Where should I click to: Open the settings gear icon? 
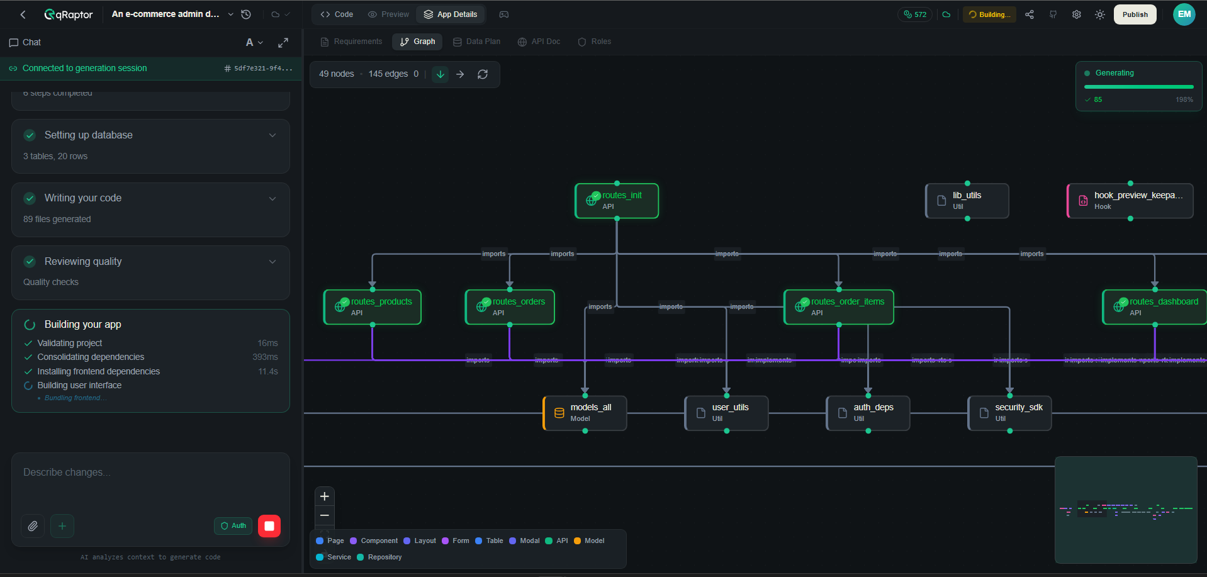coord(1077,14)
